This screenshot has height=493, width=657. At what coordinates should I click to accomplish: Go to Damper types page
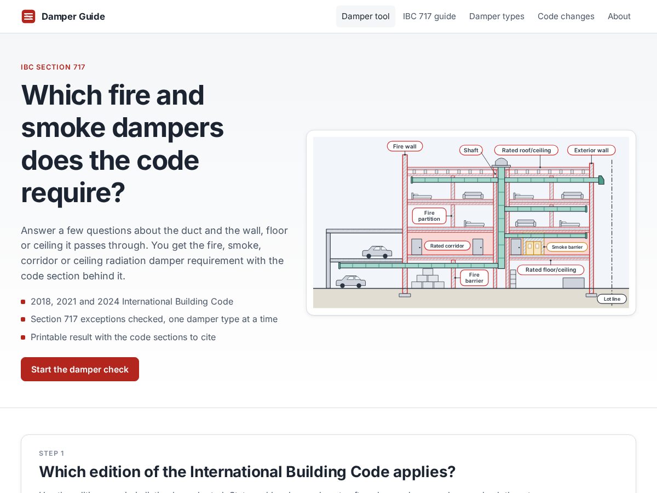point(497,16)
